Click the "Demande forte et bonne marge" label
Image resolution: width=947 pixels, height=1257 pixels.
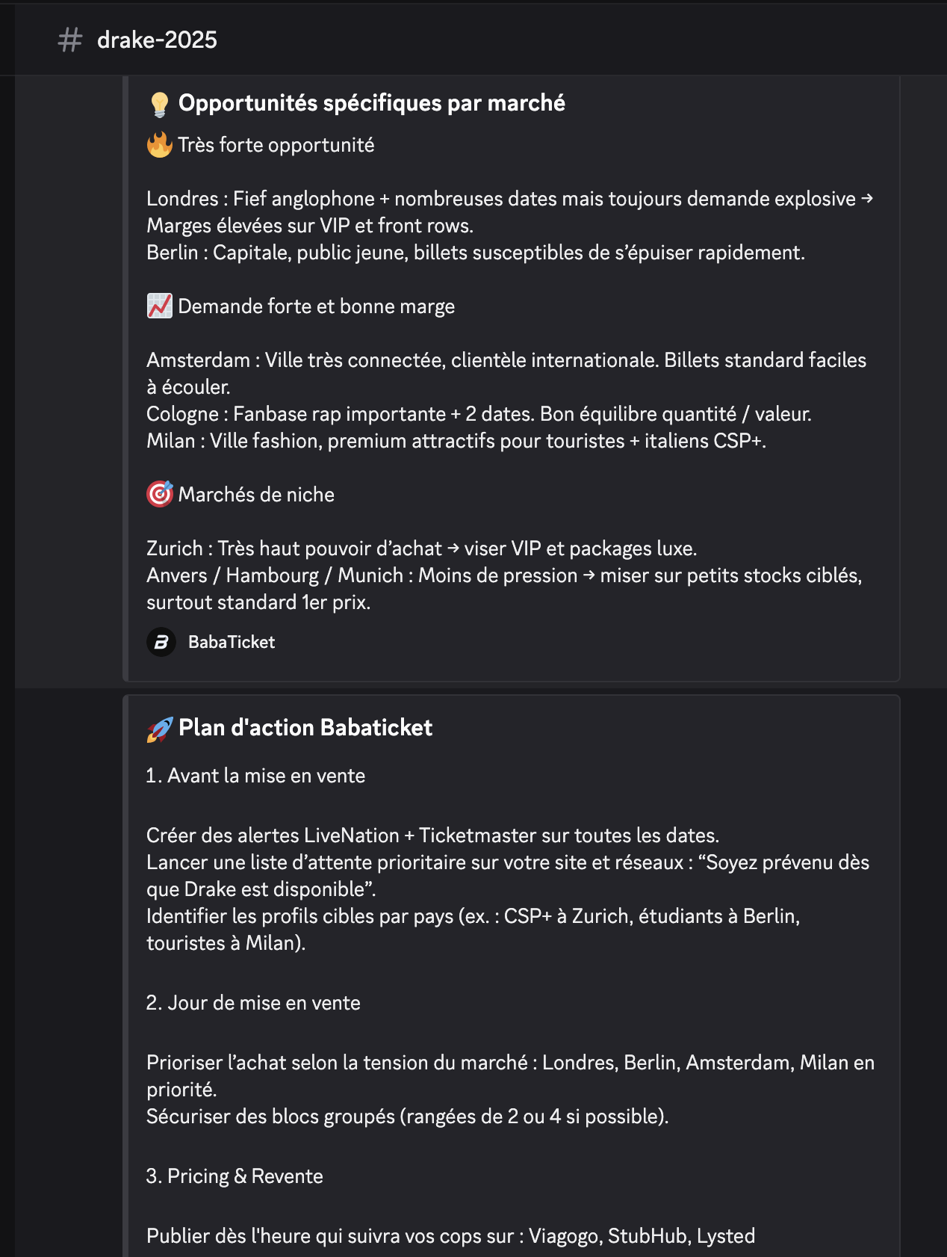316,306
